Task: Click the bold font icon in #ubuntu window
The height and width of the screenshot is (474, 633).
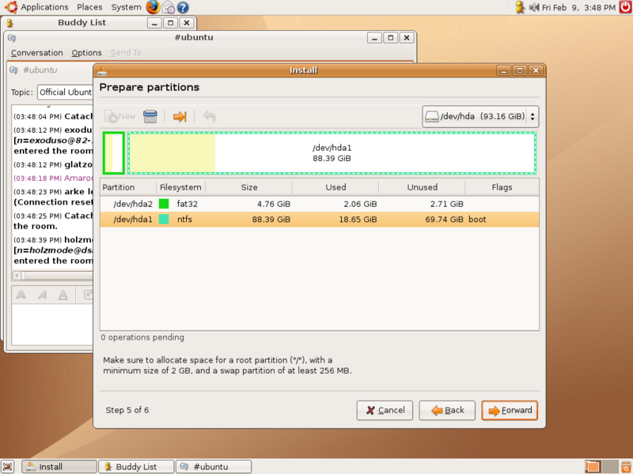Action: click(21, 295)
